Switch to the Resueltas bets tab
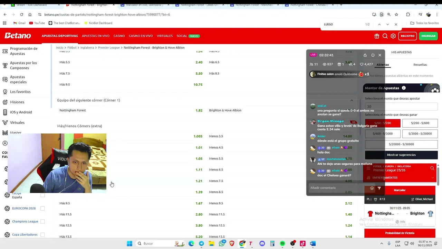The width and height of the screenshot is (442, 249). click(420, 65)
